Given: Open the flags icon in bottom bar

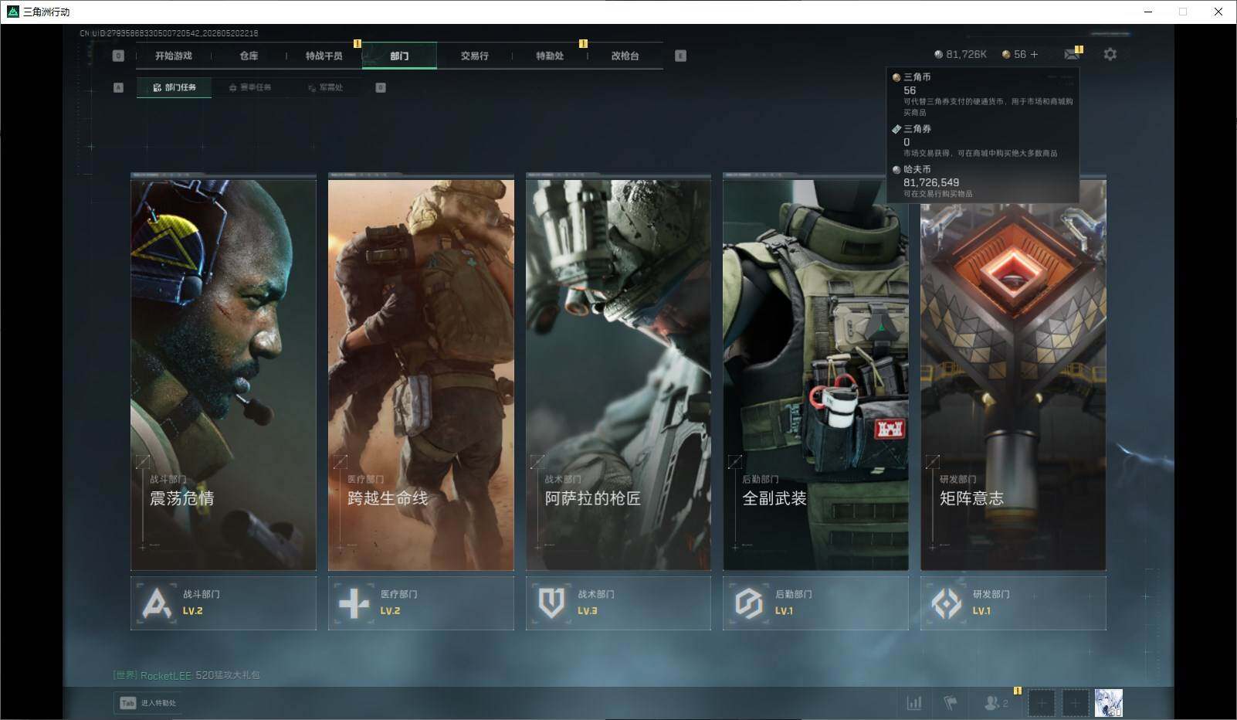Looking at the screenshot, I should click(951, 703).
